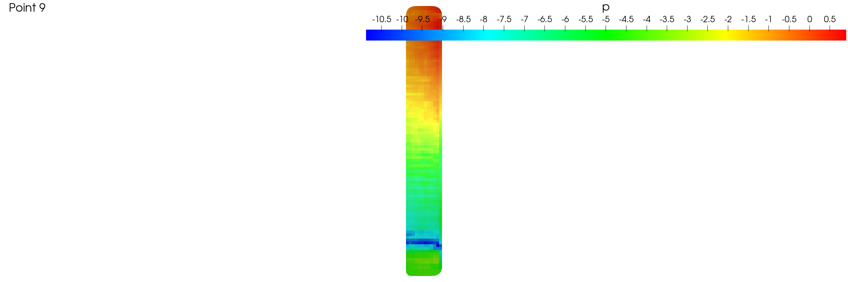Click the 0 tick label on legend
Image resolution: width=848 pixels, height=282 pixels.
tap(809, 19)
